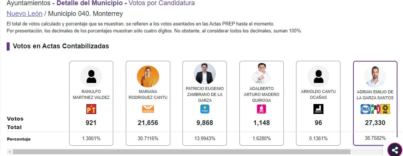Click Adrian Emilio de la Garza's photo
The image size is (403, 156).
(x=375, y=77)
